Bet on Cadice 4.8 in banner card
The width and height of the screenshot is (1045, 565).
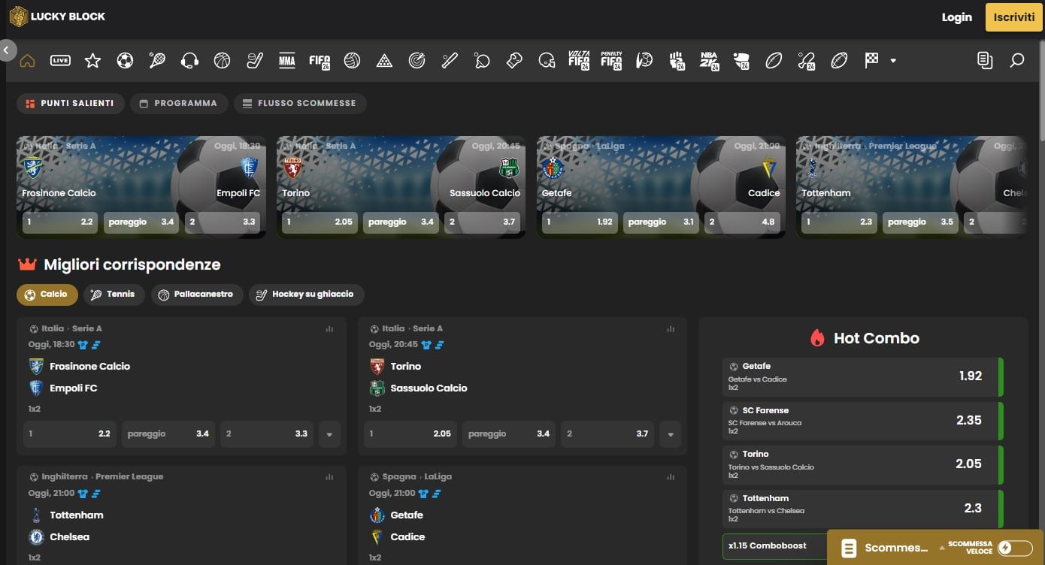click(743, 222)
